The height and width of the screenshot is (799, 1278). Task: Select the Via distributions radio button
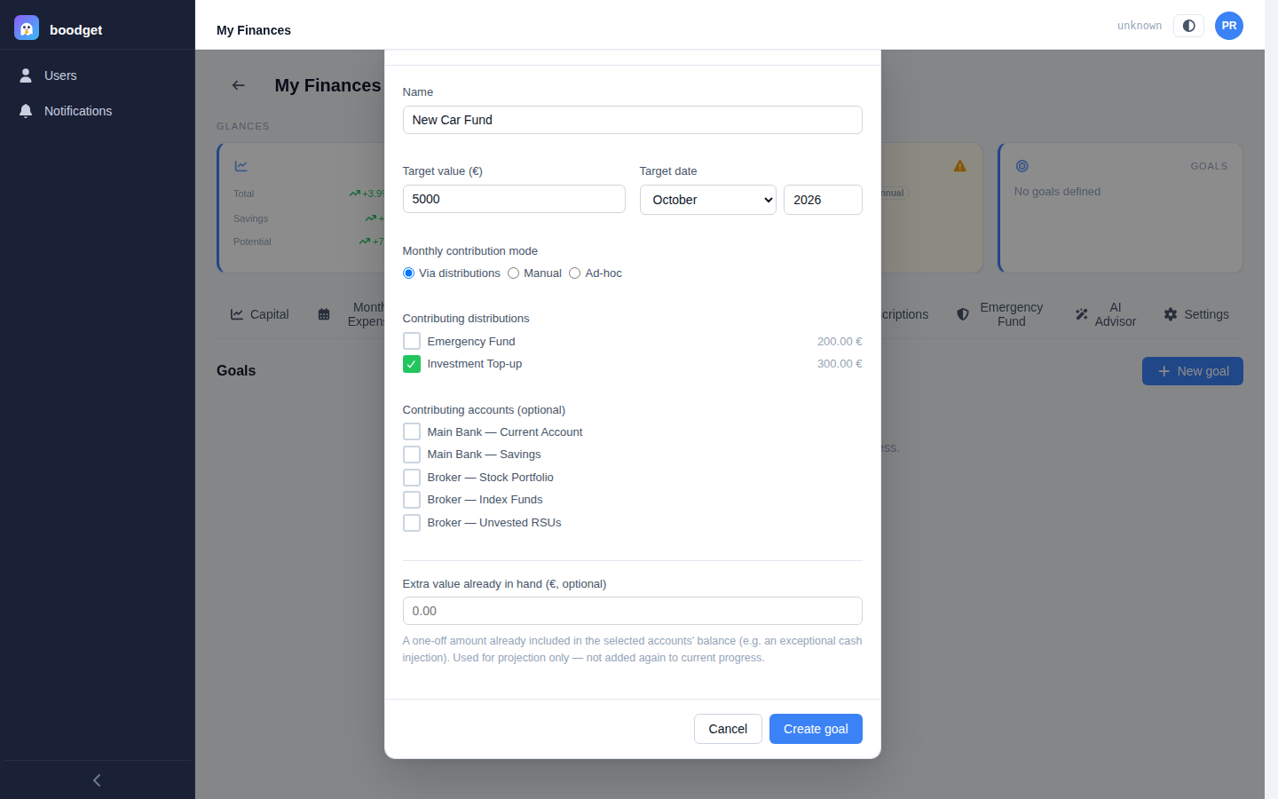408,273
